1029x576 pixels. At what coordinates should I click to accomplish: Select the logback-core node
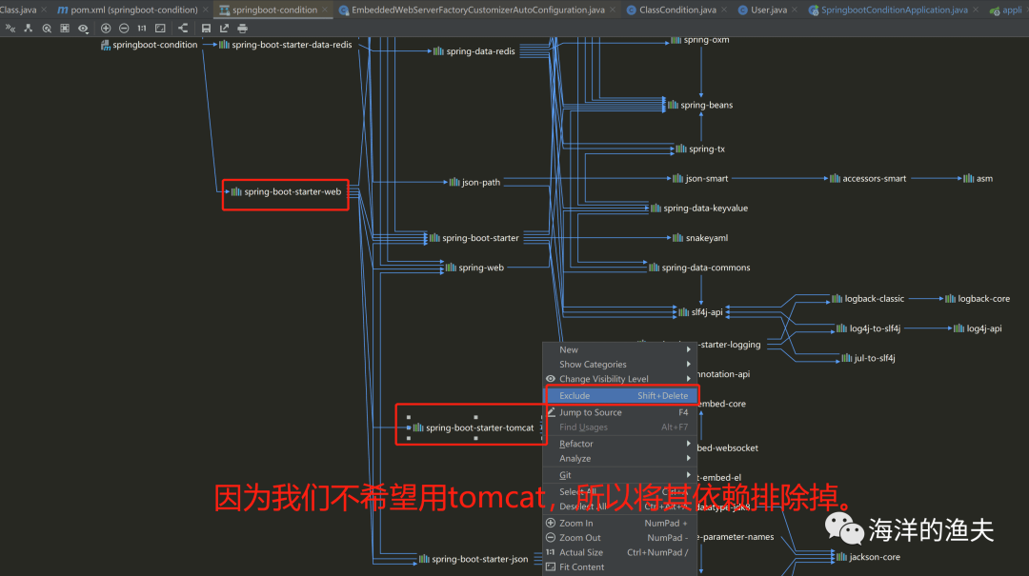(978, 299)
